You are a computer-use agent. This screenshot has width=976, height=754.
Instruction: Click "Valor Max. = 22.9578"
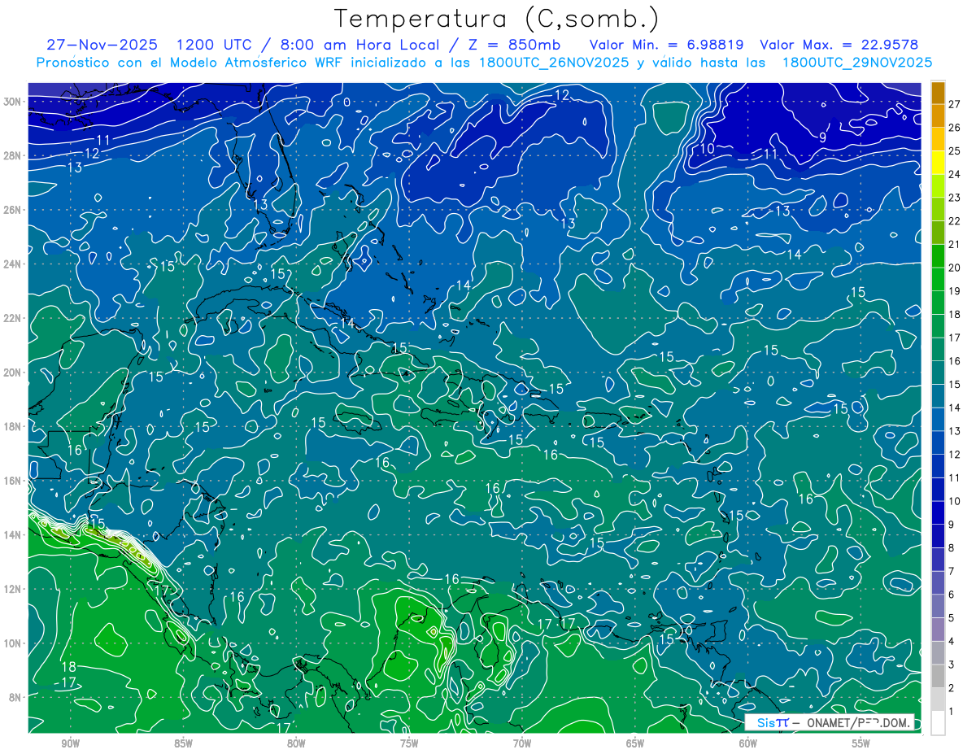click(839, 45)
